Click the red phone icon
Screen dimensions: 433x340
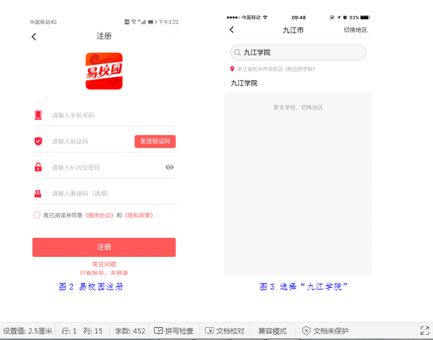tap(38, 115)
